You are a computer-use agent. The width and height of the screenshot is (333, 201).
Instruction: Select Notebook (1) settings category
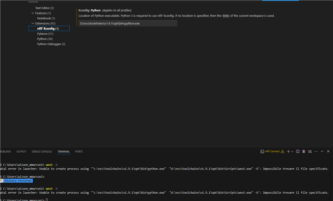[46, 18]
